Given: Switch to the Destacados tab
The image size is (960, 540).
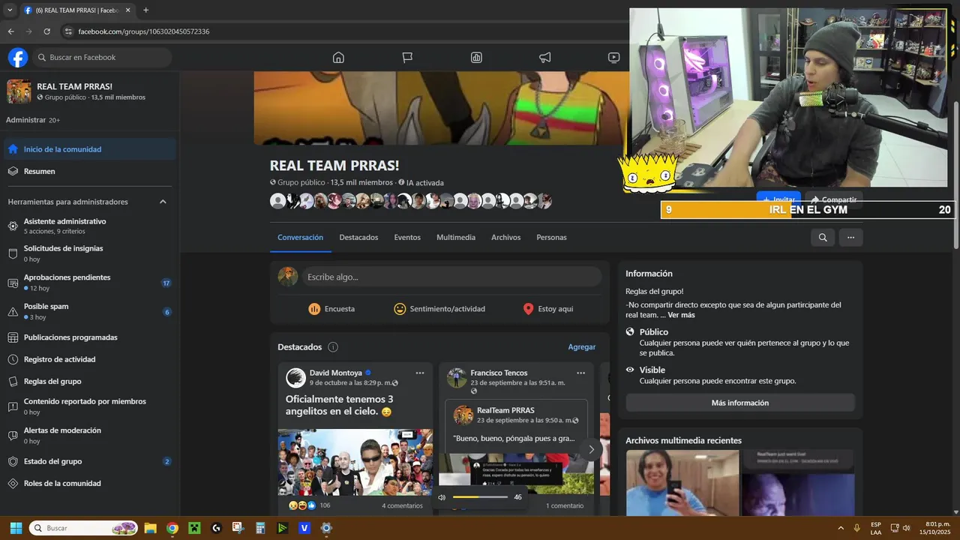Looking at the screenshot, I should point(358,237).
